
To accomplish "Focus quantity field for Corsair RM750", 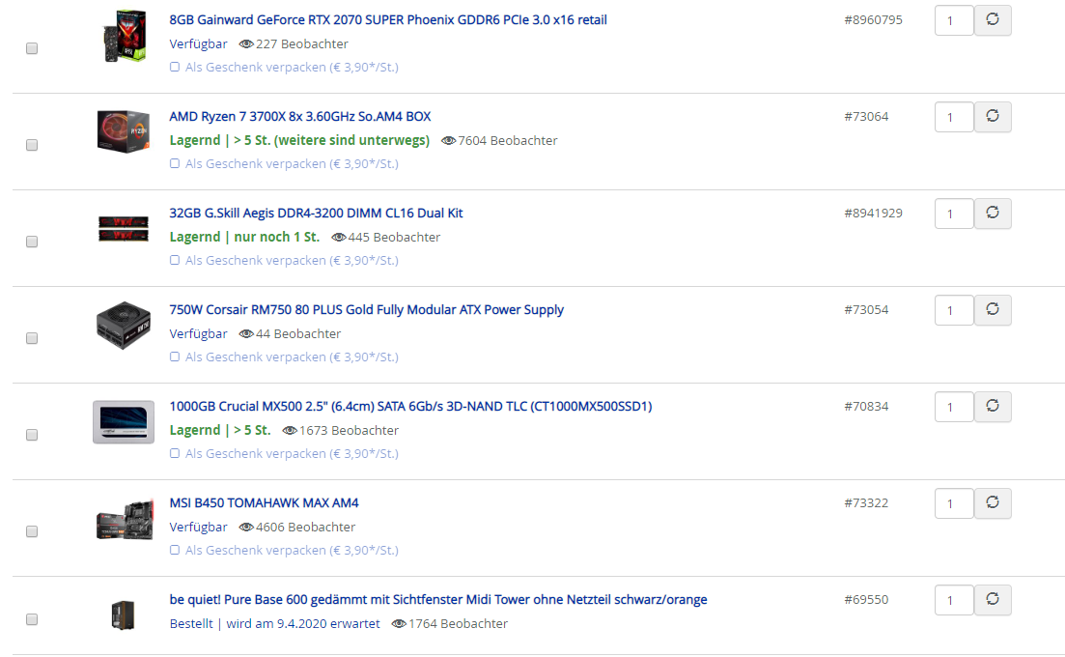I will click(x=954, y=310).
